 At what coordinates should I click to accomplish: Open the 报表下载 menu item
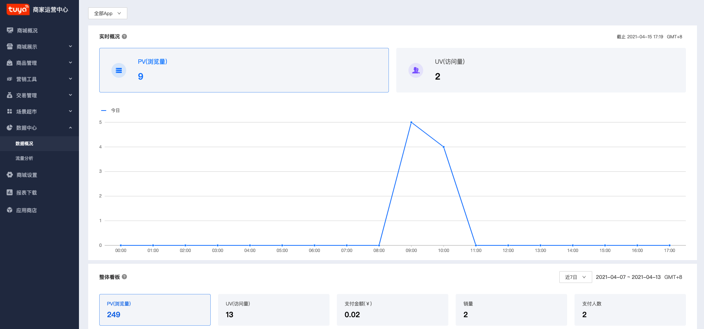click(39, 193)
